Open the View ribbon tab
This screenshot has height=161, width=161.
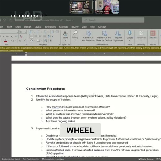(x=84, y=27)
